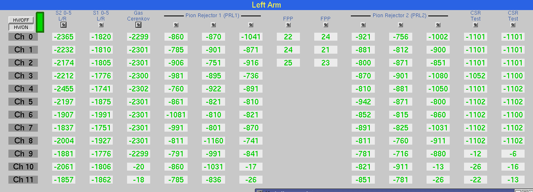Image resolution: width=533 pixels, height=192 pixels.
Task: Click the S2 0-5 L/R column header
Action: [x=64, y=16]
